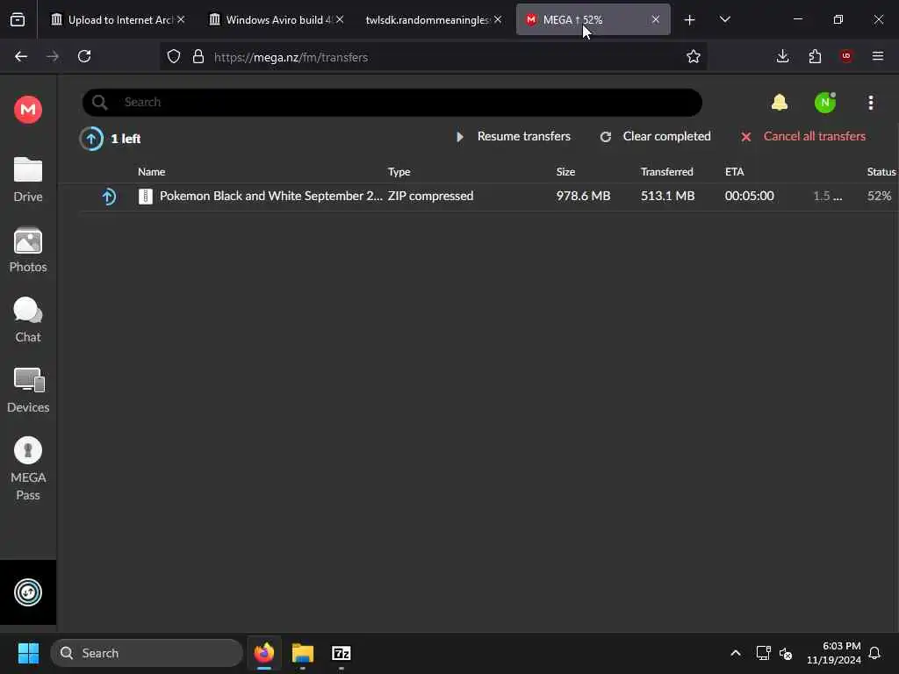Viewport: 899px width, 674px height.
Task: Click the circular sync icon at sidebar bottom
Action: pos(27,592)
